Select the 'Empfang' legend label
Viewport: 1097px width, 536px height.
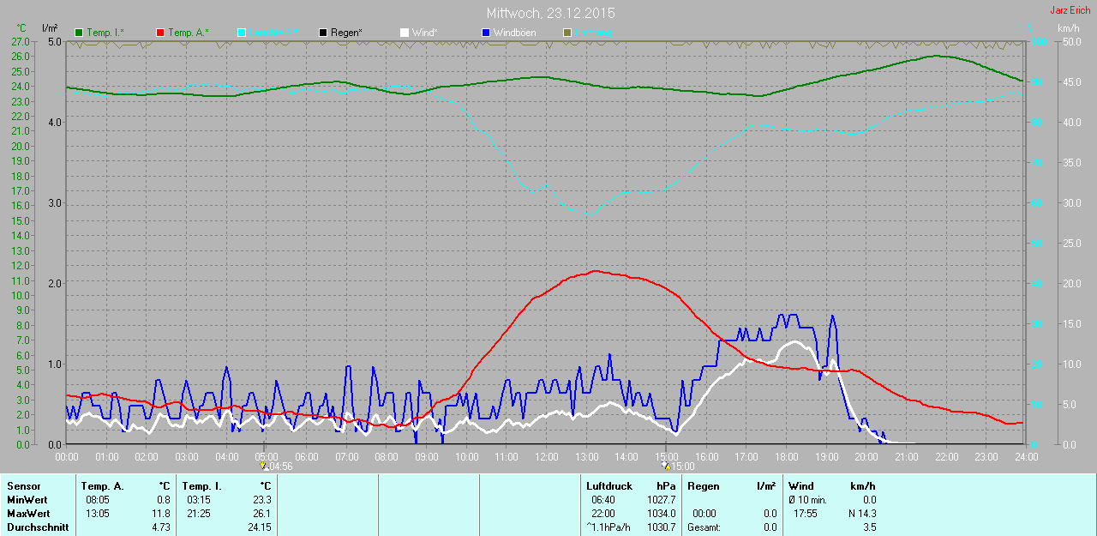point(593,33)
